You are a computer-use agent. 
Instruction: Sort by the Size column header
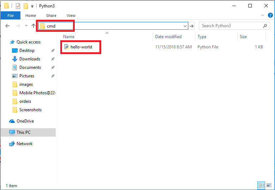point(243,37)
